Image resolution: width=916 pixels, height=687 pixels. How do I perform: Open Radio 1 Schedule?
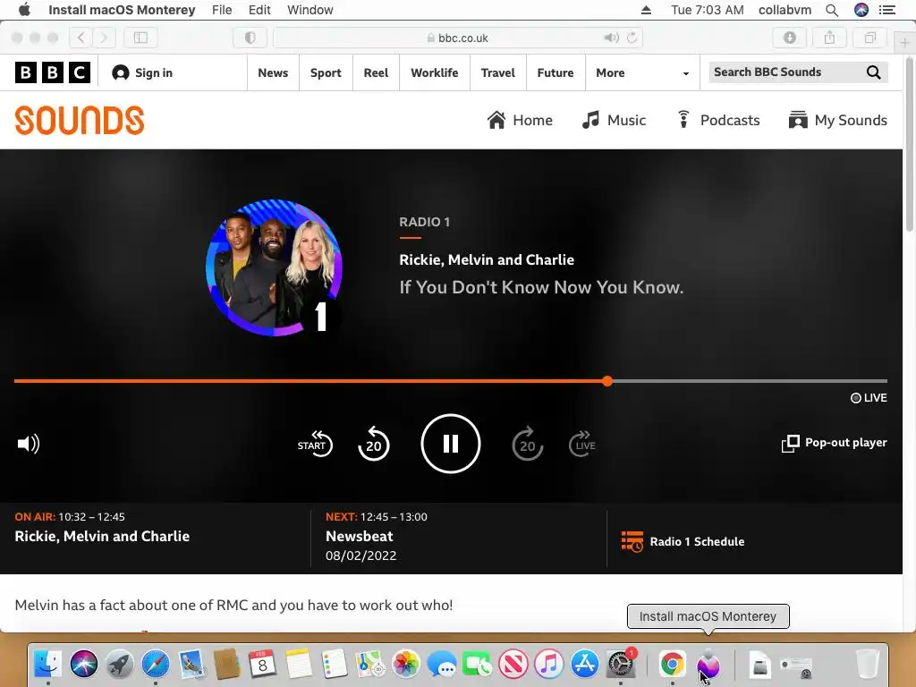tap(683, 541)
